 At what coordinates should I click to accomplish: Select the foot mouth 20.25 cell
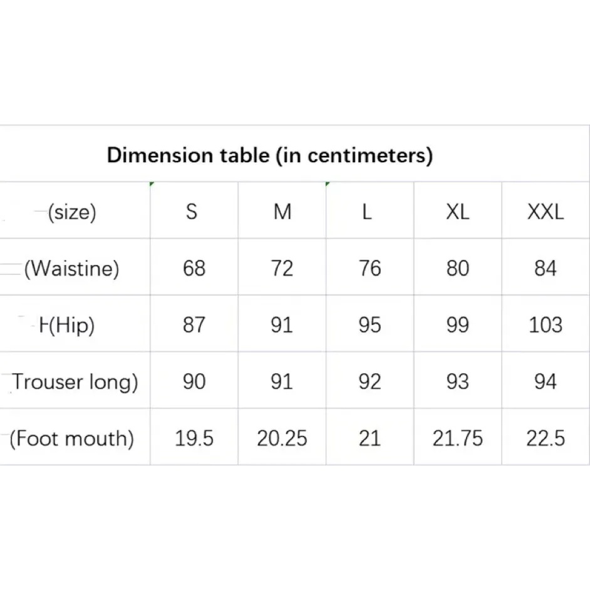point(282,438)
